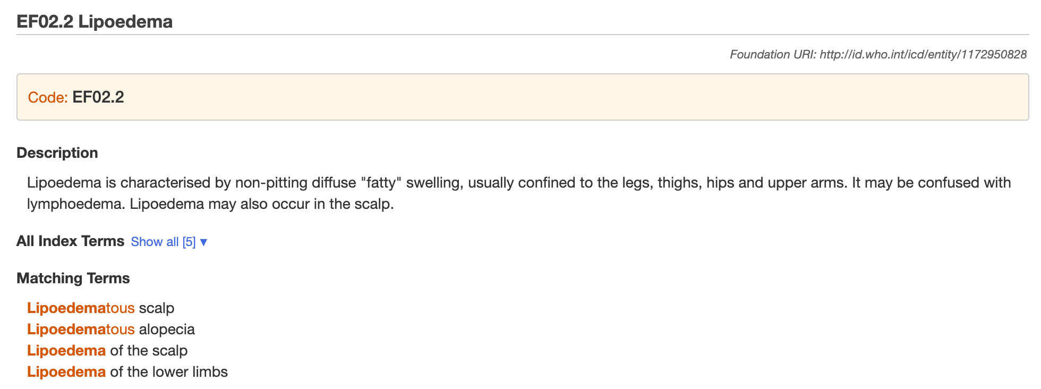Click the Matching Terms heading
1041x389 pixels.
[x=73, y=278]
